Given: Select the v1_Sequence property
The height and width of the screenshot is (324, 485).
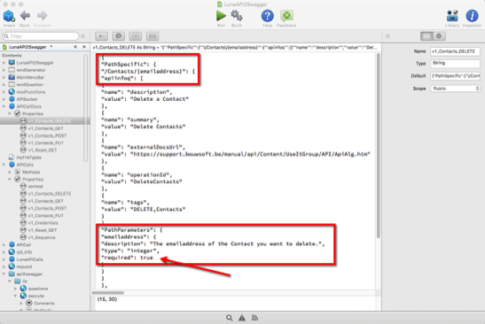Looking at the screenshot, I should (42, 237).
